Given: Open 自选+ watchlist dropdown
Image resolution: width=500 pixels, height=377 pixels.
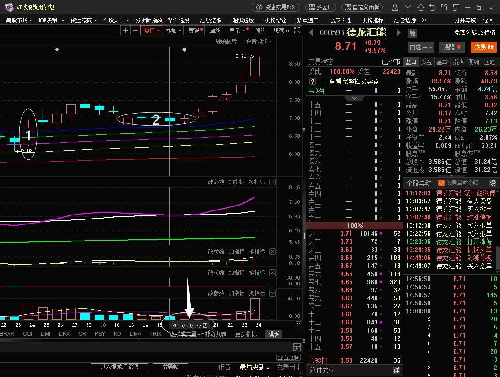Looking at the screenshot, I should coord(421,47).
